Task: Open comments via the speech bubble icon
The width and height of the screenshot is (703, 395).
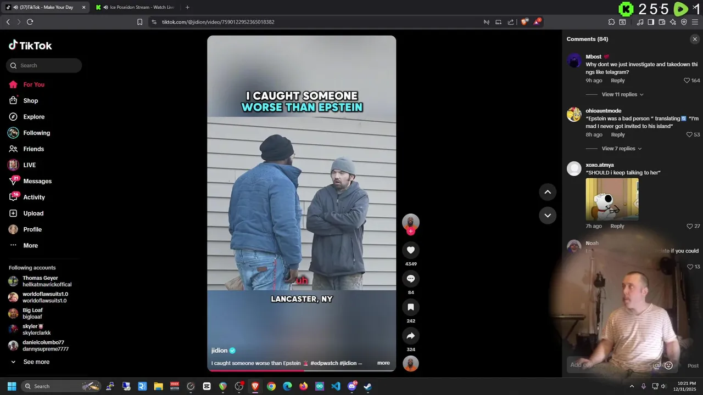Action: tap(411, 279)
